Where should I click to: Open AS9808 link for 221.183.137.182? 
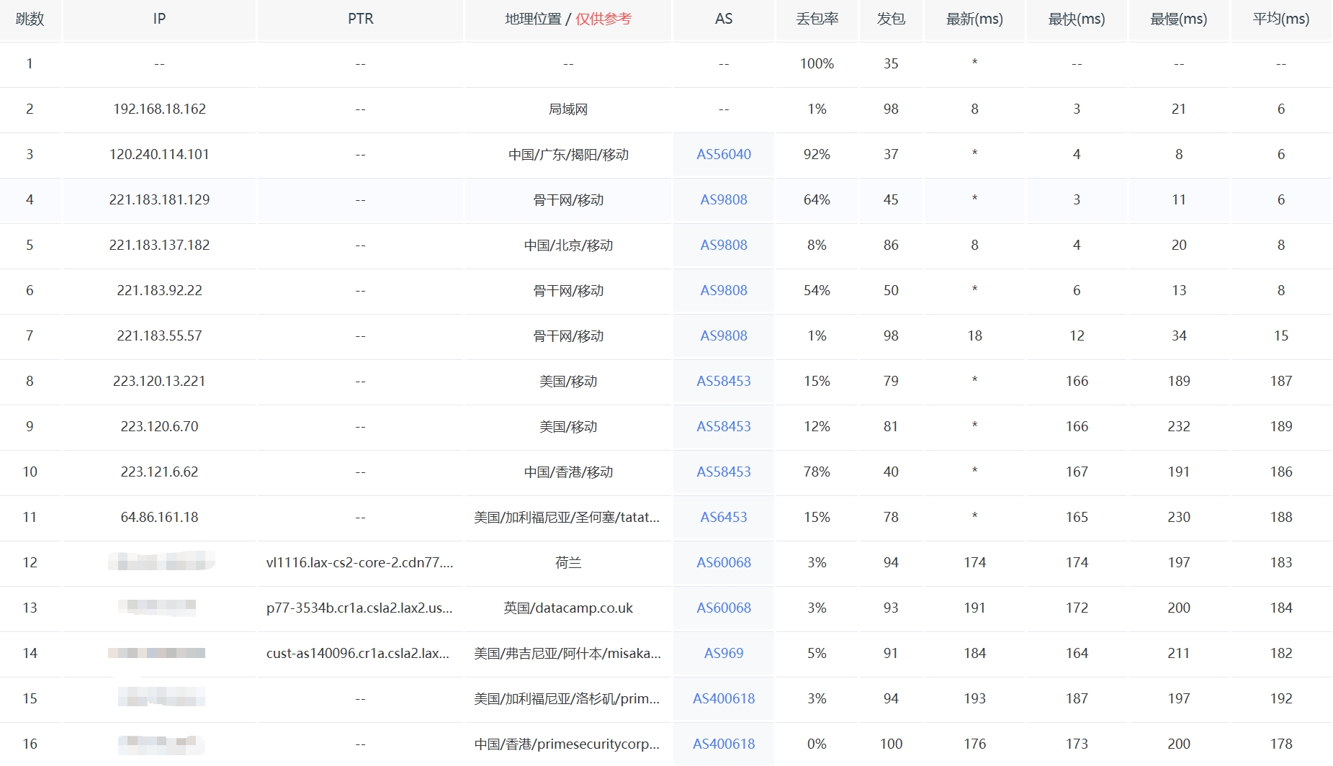click(x=723, y=245)
